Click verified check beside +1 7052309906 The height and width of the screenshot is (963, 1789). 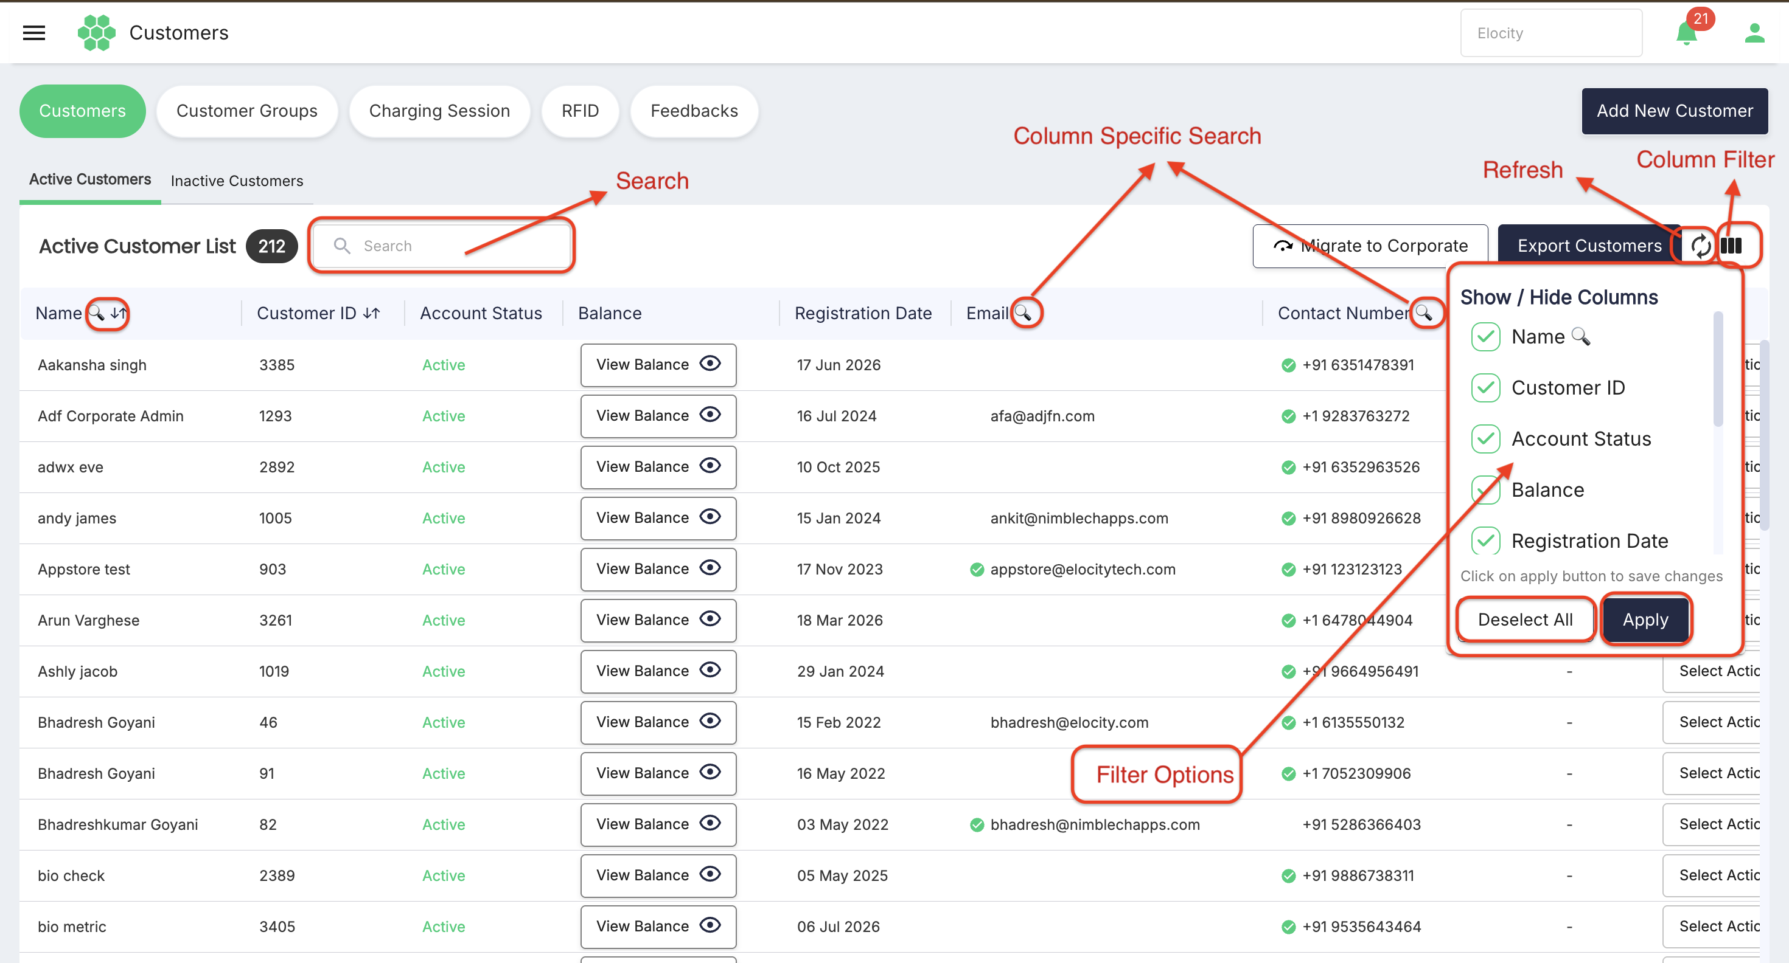point(1288,773)
